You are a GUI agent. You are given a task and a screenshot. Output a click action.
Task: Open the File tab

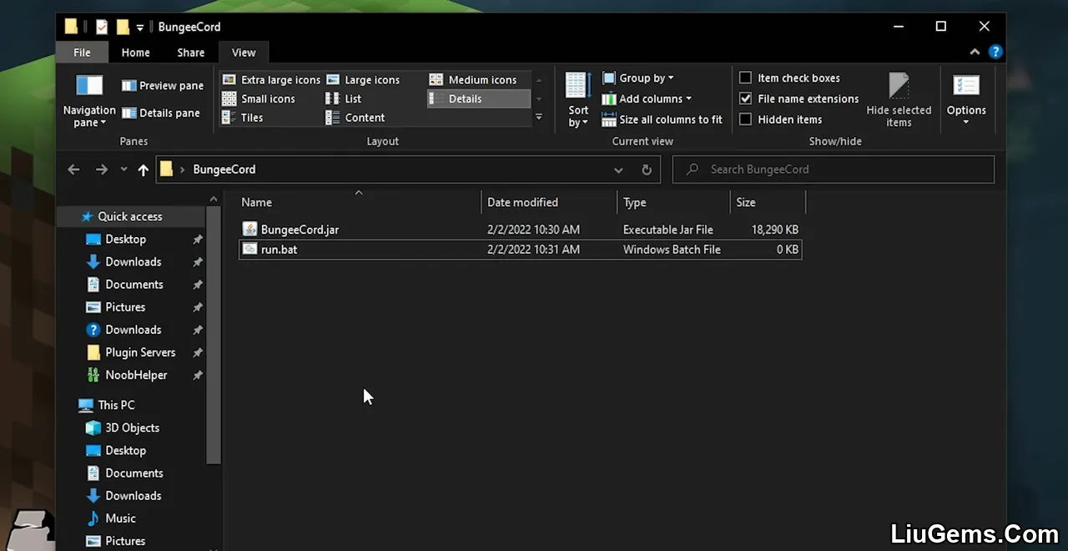click(82, 53)
